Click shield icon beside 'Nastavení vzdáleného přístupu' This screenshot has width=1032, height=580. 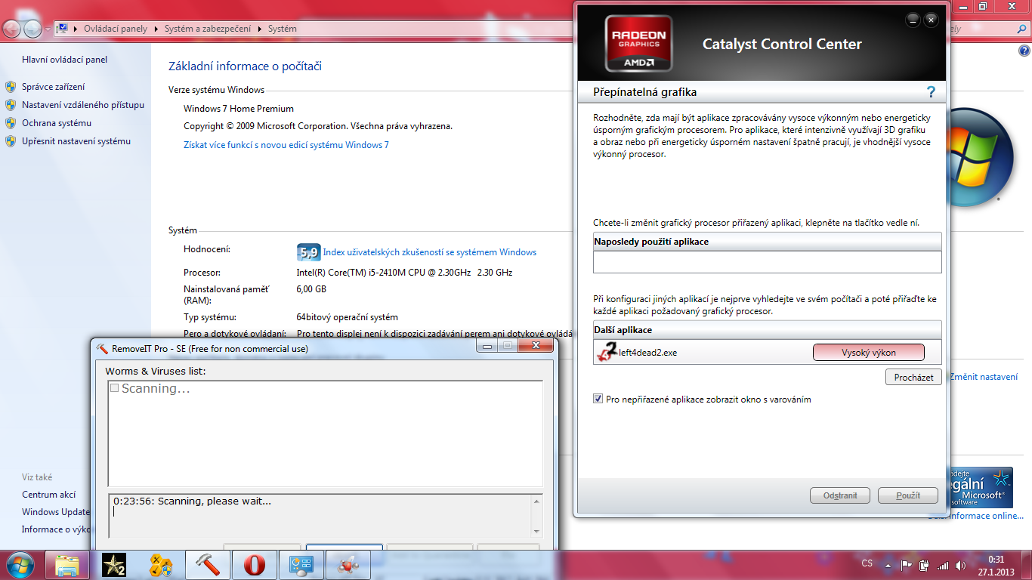11,105
